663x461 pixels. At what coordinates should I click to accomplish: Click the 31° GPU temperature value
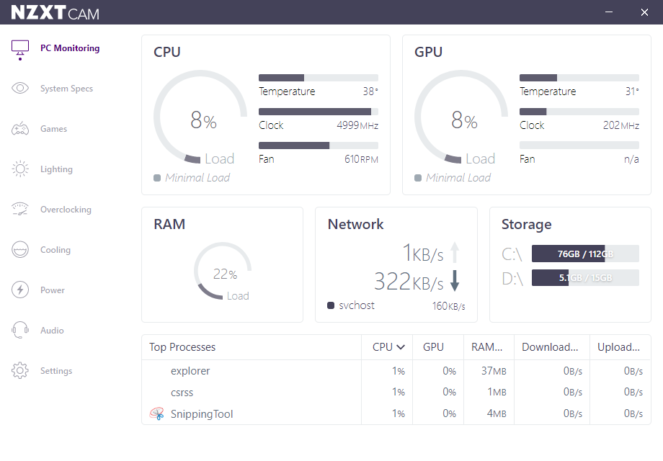click(x=632, y=91)
